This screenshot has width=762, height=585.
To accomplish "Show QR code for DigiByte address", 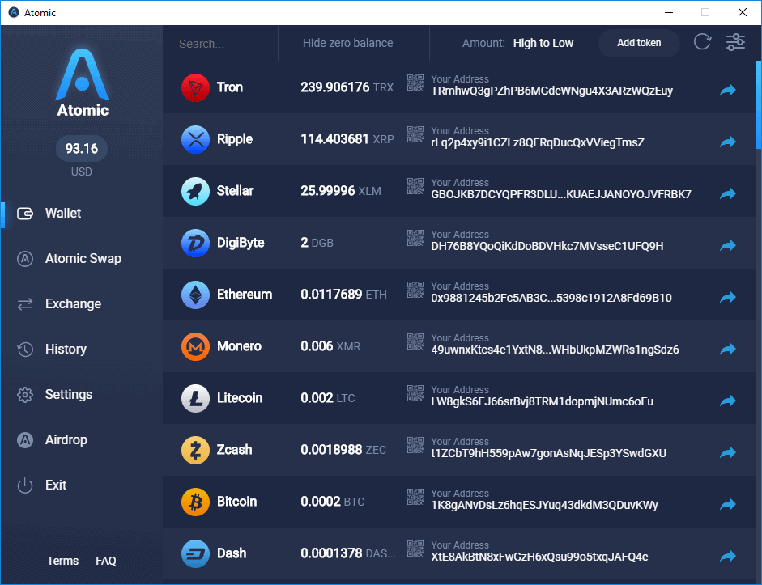I will point(415,238).
